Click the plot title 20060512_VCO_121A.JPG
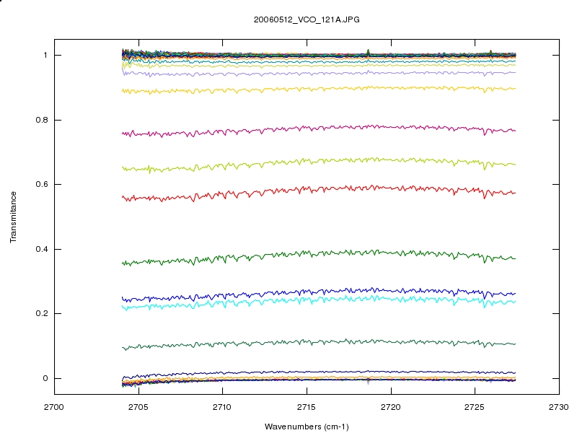577x433 pixels. click(307, 20)
